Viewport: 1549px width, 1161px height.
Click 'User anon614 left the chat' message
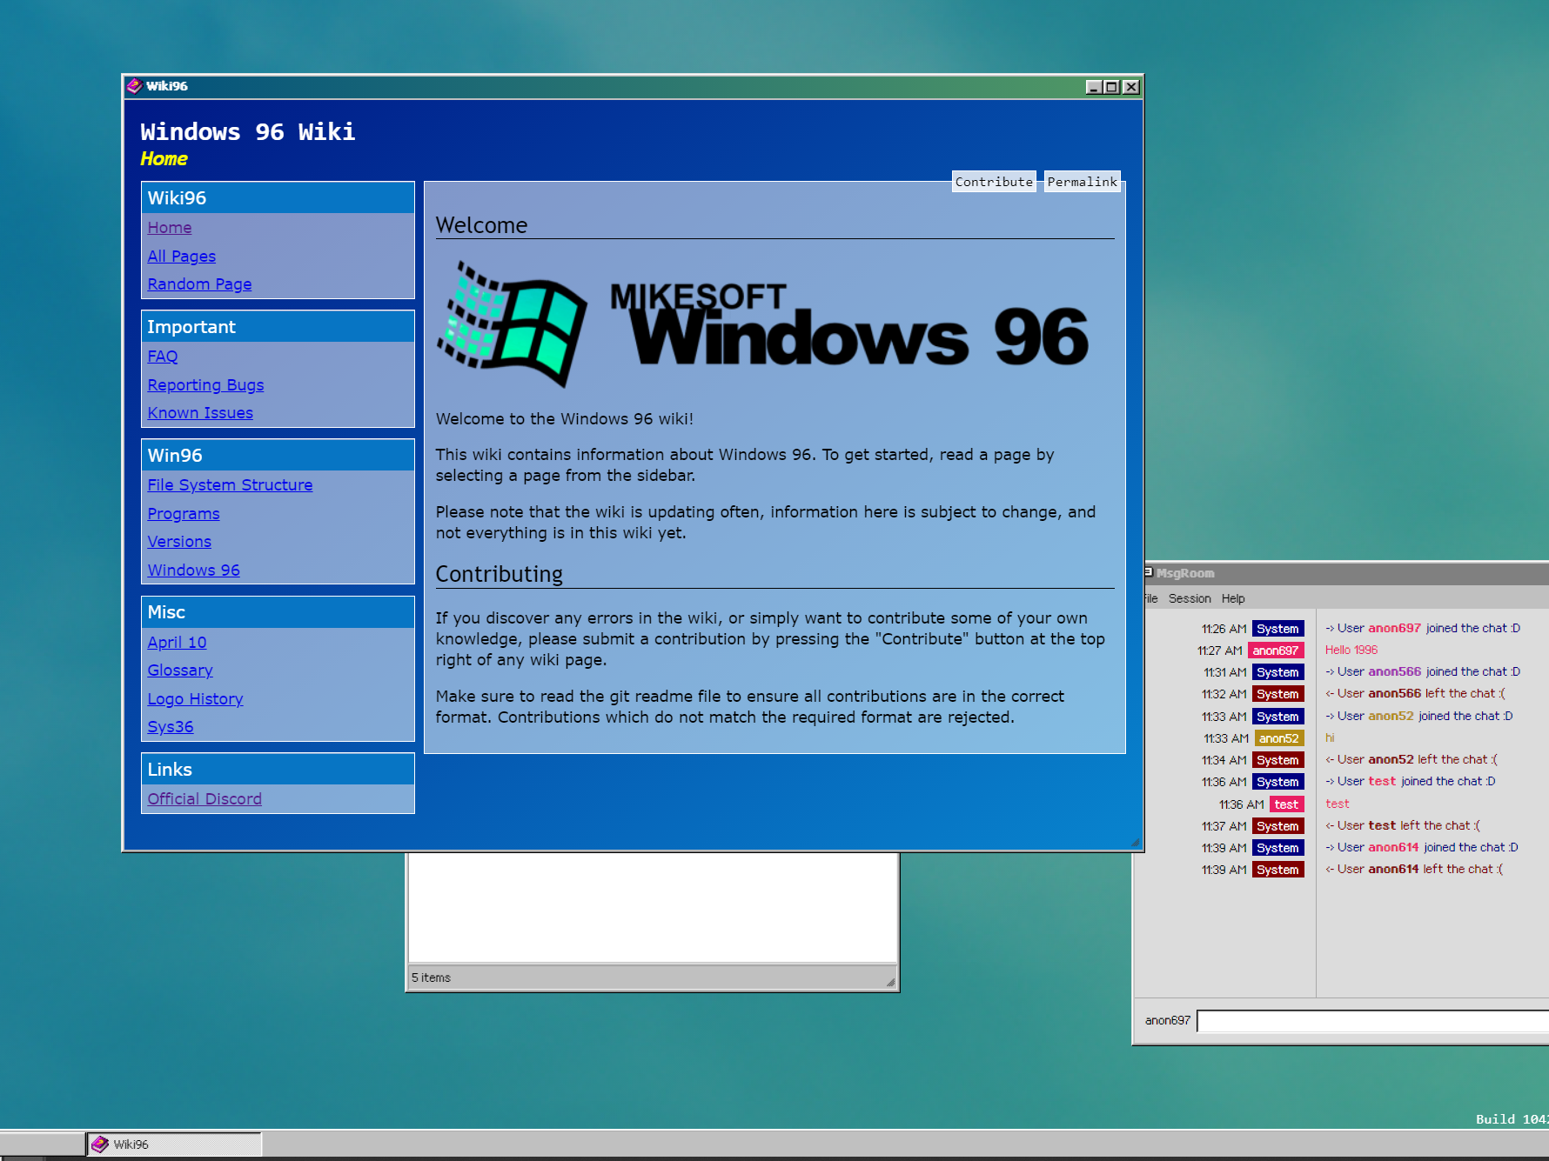click(x=1414, y=869)
